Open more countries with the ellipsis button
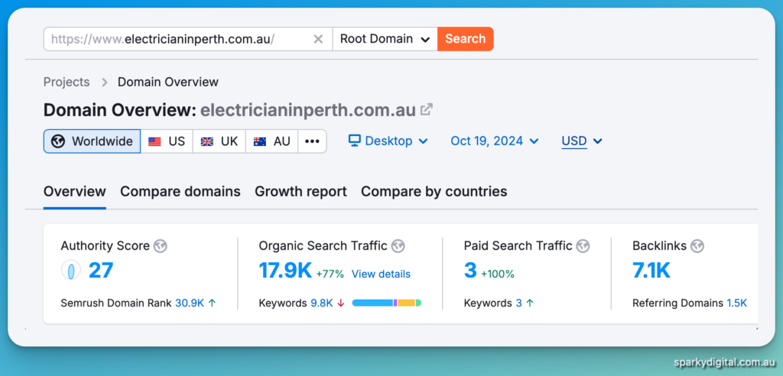The width and height of the screenshot is (783, 376). pos(312,141)
